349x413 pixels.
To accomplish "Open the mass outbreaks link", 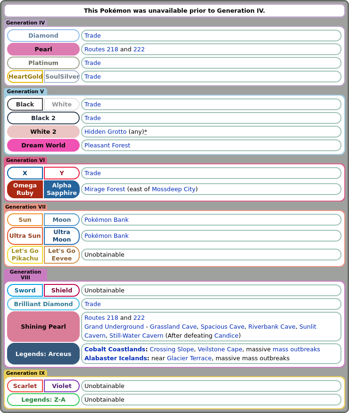I will (x=296, y=349).
